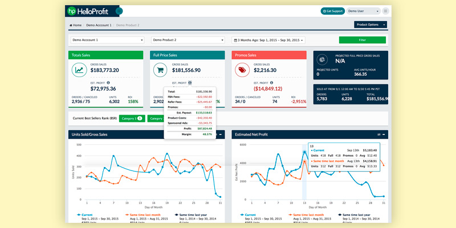The height and width of the screenshot is (228, 456).
Task: Click the Category 3 BSR button
Action: 132,119
